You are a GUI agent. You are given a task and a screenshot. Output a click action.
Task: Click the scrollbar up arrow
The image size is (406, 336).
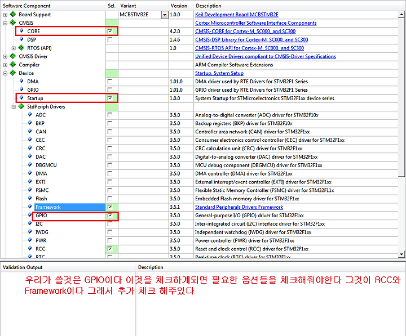pos(401,15)
